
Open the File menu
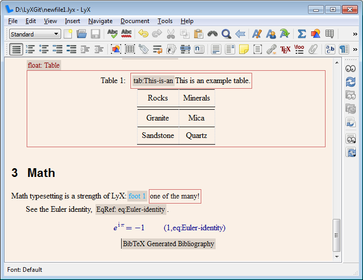[13, 21]
